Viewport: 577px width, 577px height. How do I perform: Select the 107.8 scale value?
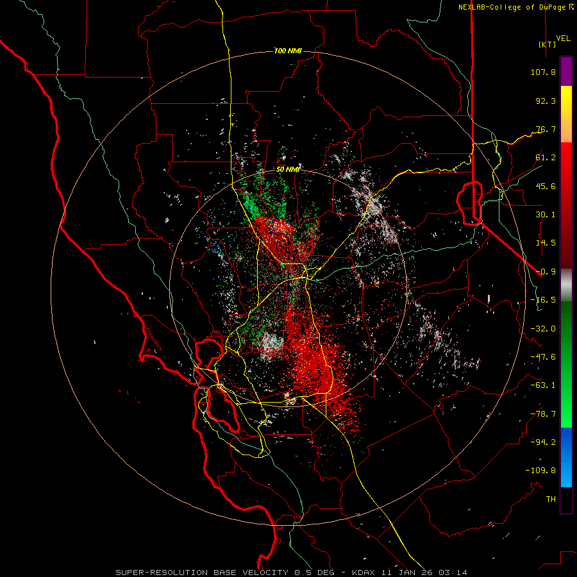[x=543, y=72]
